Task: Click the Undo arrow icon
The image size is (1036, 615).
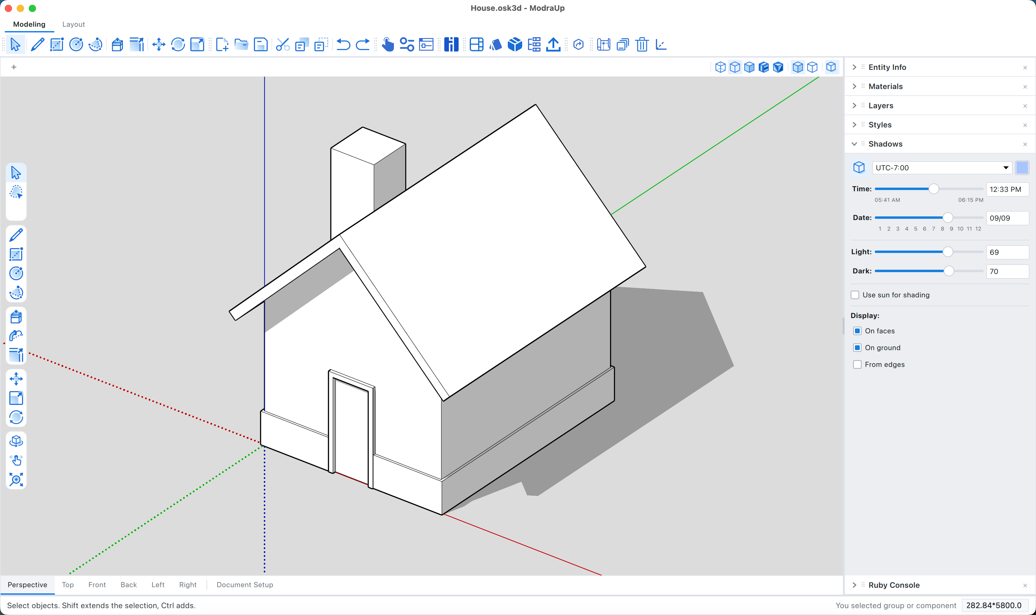Action: 343,44
